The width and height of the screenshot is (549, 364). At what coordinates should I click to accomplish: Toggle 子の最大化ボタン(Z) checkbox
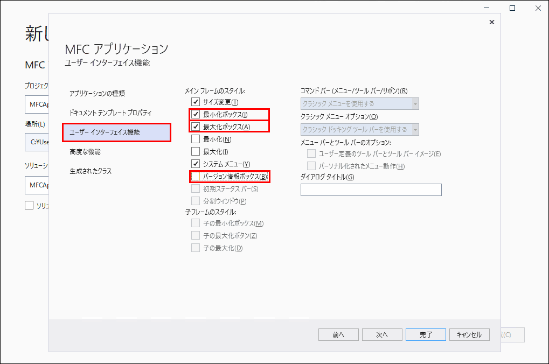tap(196, 235)
